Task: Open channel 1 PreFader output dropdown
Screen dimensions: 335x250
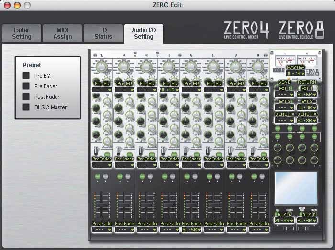Action: click(102, 165)
